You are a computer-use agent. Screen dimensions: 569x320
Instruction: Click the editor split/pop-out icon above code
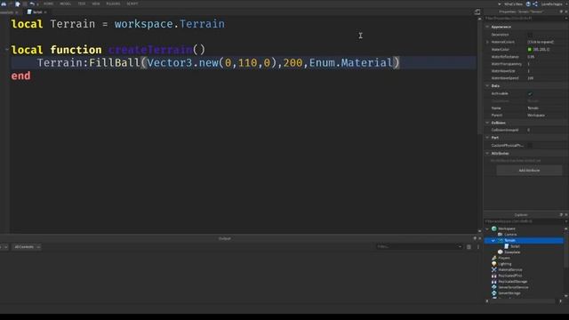click(477, 12)
